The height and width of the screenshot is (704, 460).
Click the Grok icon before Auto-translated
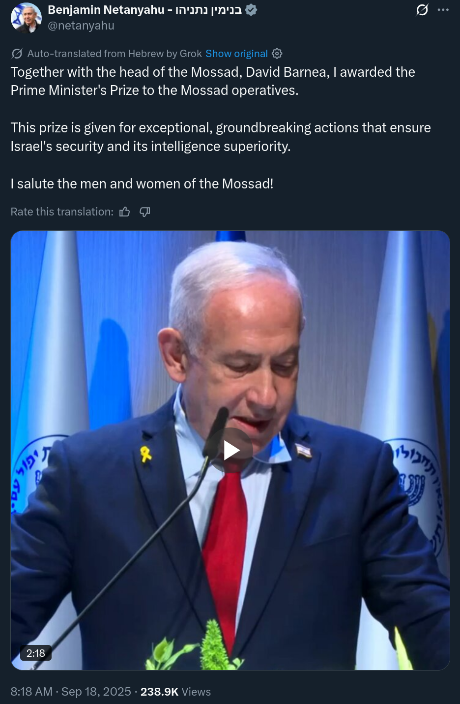click(17, 54)
